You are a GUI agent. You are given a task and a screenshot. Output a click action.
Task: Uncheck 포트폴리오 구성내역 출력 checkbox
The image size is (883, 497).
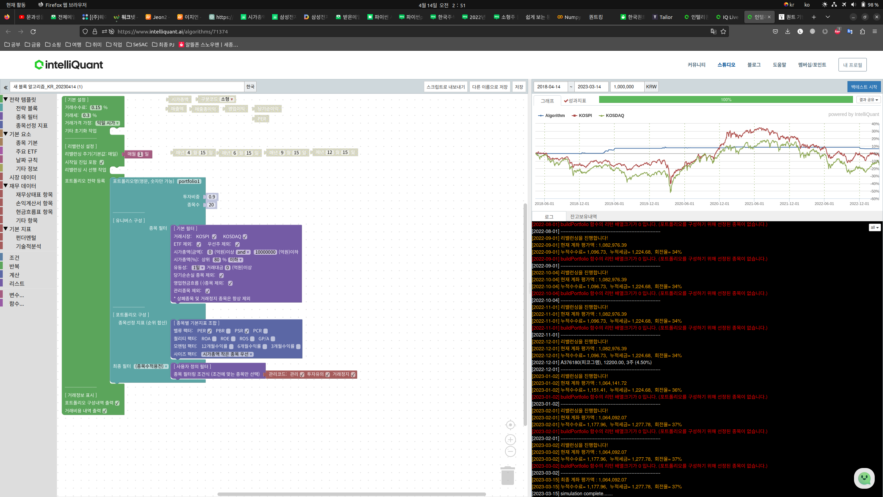(117, 403)
